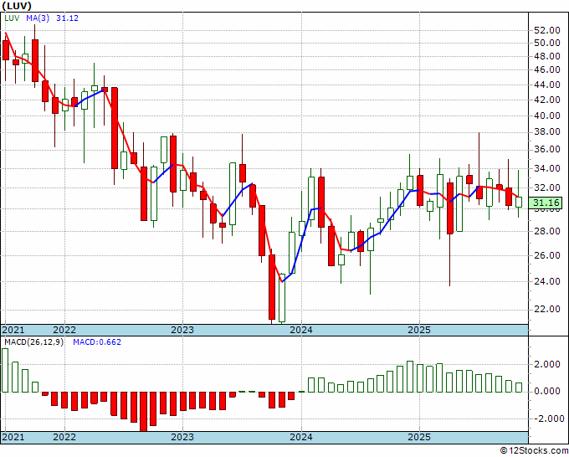
Task: Click the 22.00 price axis label
Action: [x=547, y=309]
